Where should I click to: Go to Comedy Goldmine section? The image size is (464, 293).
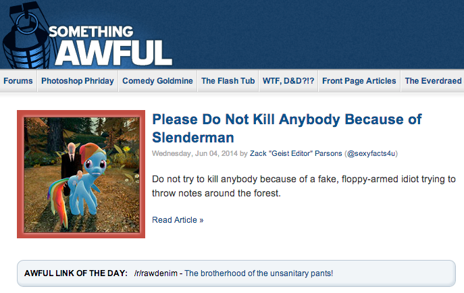coord(157,81)
